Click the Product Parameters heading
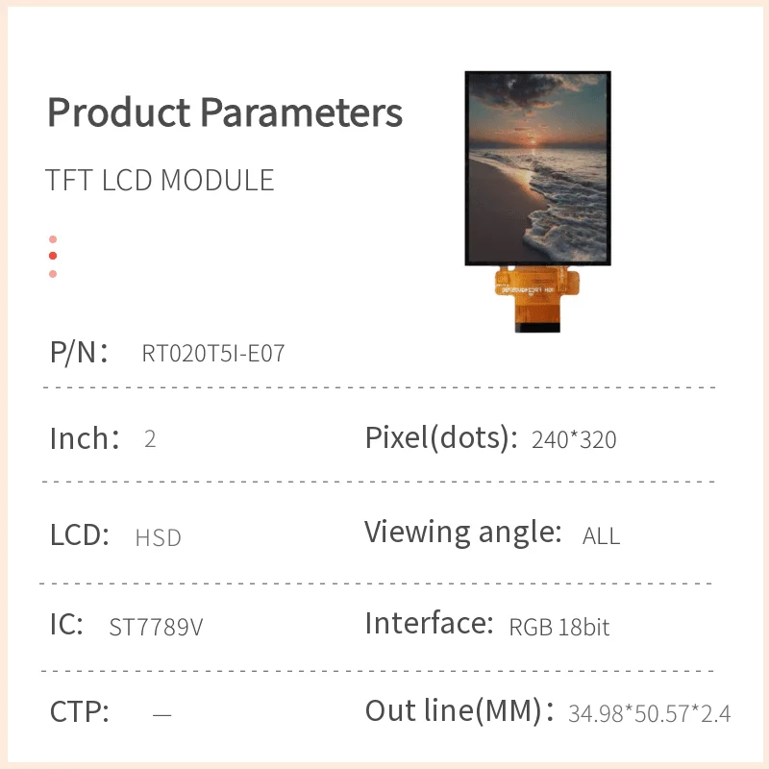The height and width of the screenshot is (769, 769). coord(225,112)
